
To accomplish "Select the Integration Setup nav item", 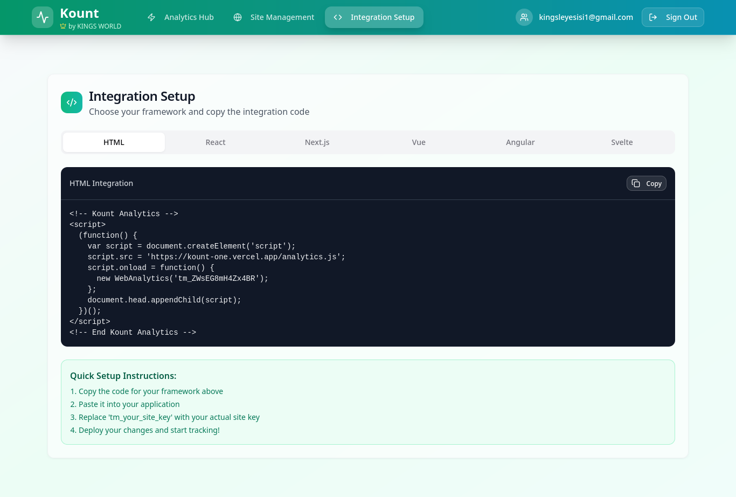I will [x=374, y=17].
